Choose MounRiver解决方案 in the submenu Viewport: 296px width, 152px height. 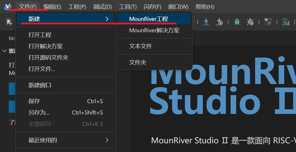(154, 31)
